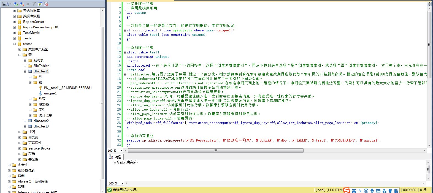Select the FileTables folder icon
Image resolution: width=433 pixels, height=193 pixels.
(30, 66)
